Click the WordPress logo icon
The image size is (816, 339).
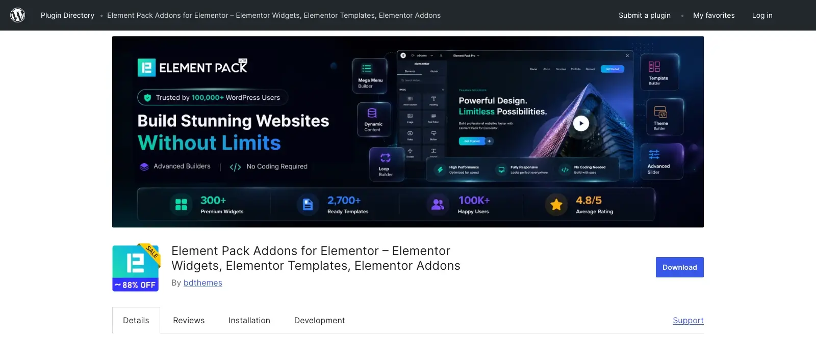click(x=18, y=15)
